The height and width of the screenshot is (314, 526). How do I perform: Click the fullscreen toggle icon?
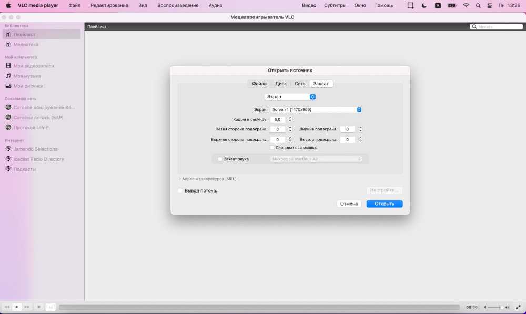tap(518, 307)
